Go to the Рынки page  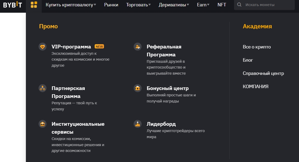click(x=111, y=5)
